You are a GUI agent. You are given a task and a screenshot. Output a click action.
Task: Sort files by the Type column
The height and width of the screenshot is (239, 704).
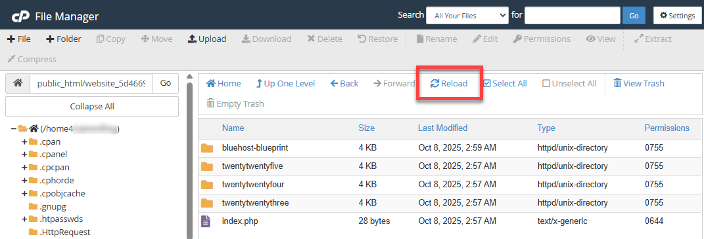[x=546, y=128]
